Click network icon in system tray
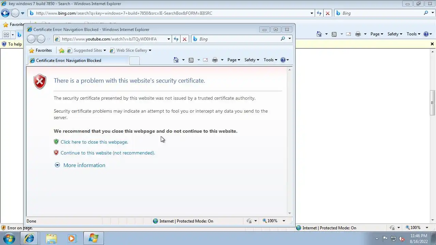 click(393, 239)
